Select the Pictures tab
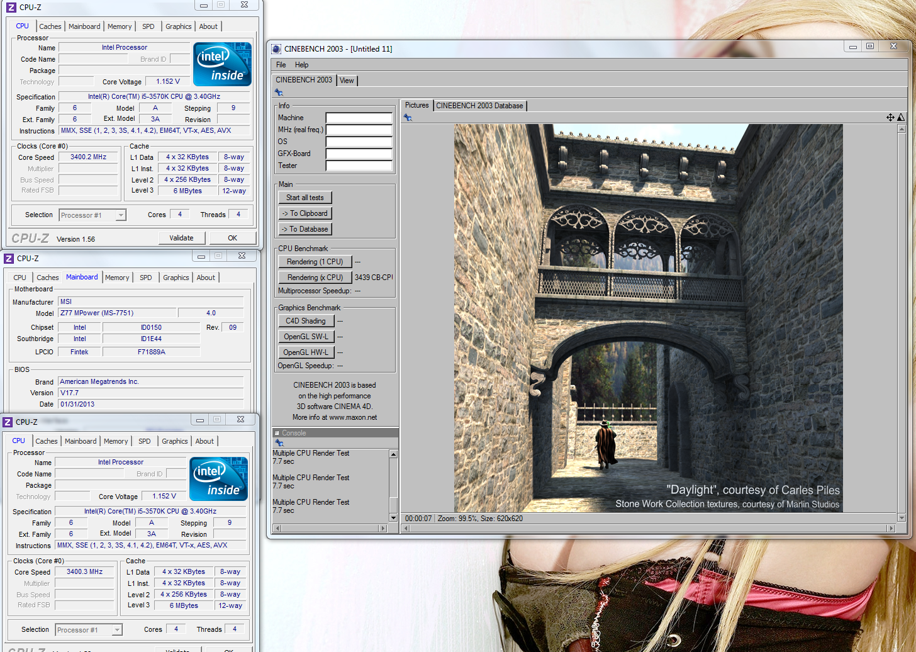916x652 pixels. pos(416,105)
